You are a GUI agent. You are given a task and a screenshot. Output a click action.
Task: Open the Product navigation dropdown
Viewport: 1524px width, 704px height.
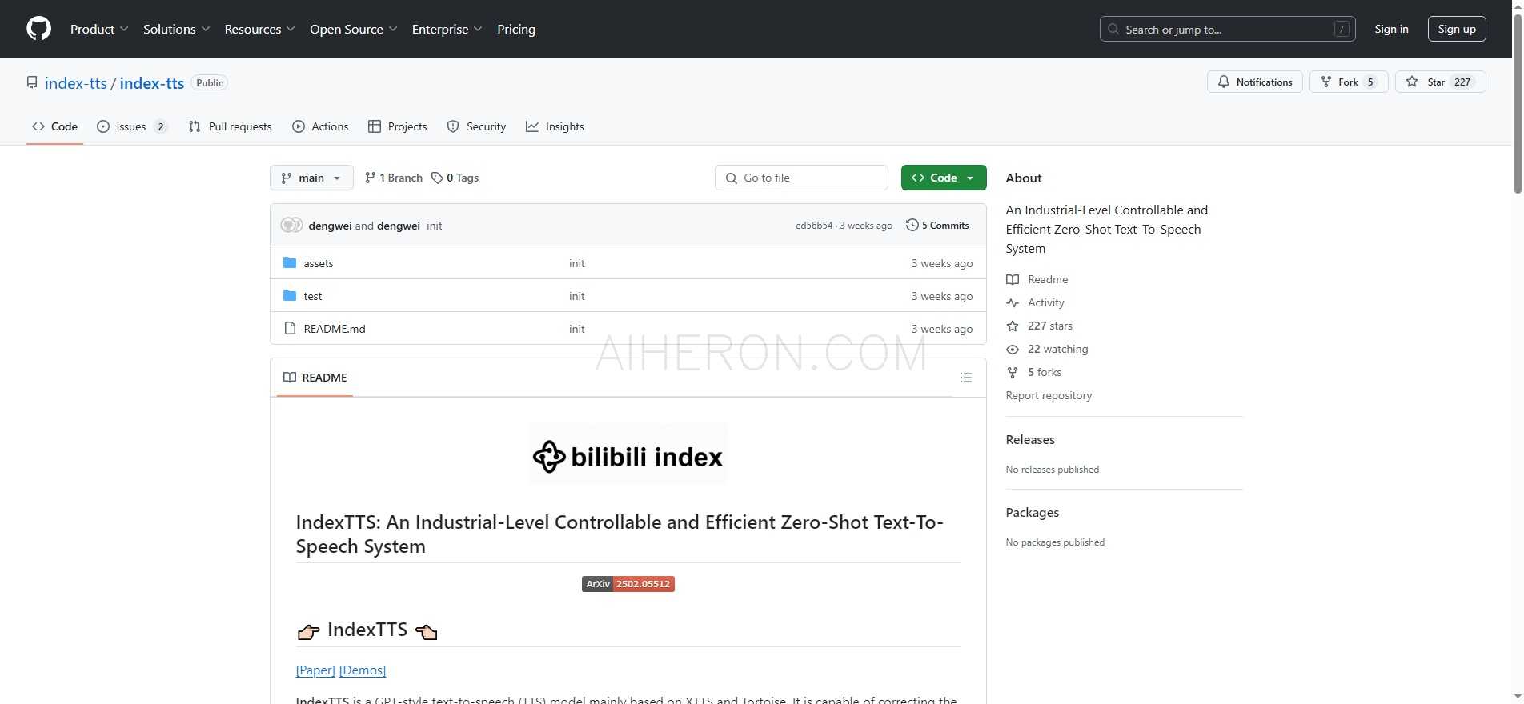(x=98, y=29)
